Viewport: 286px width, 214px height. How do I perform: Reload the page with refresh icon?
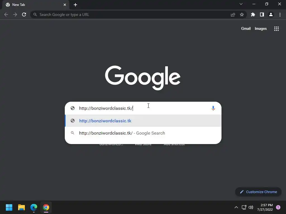click(24, 14)
